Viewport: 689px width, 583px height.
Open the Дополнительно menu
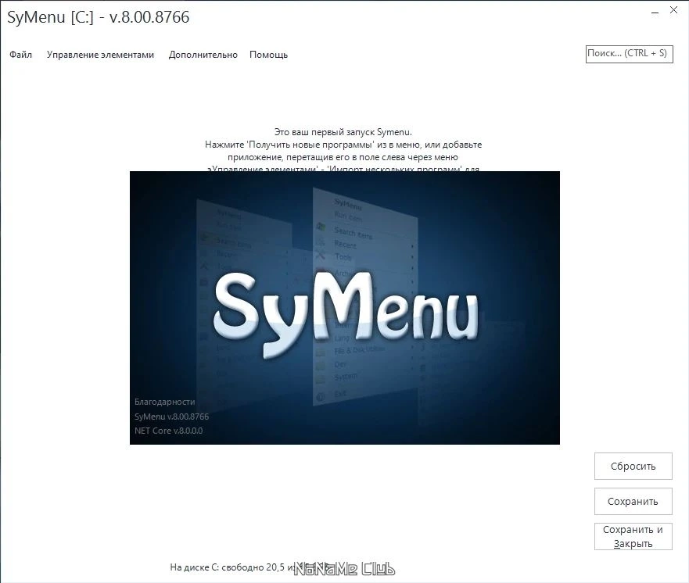[x=203, y=55]
